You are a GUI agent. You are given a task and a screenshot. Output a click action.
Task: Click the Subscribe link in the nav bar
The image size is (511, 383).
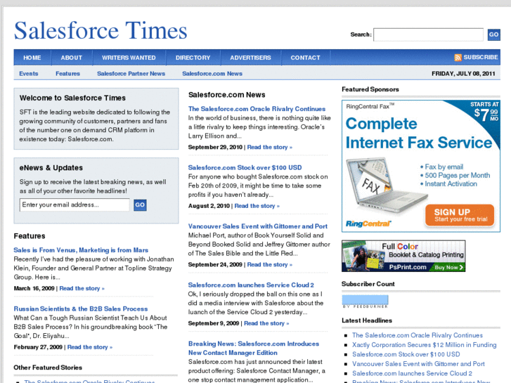pos(480,58)
